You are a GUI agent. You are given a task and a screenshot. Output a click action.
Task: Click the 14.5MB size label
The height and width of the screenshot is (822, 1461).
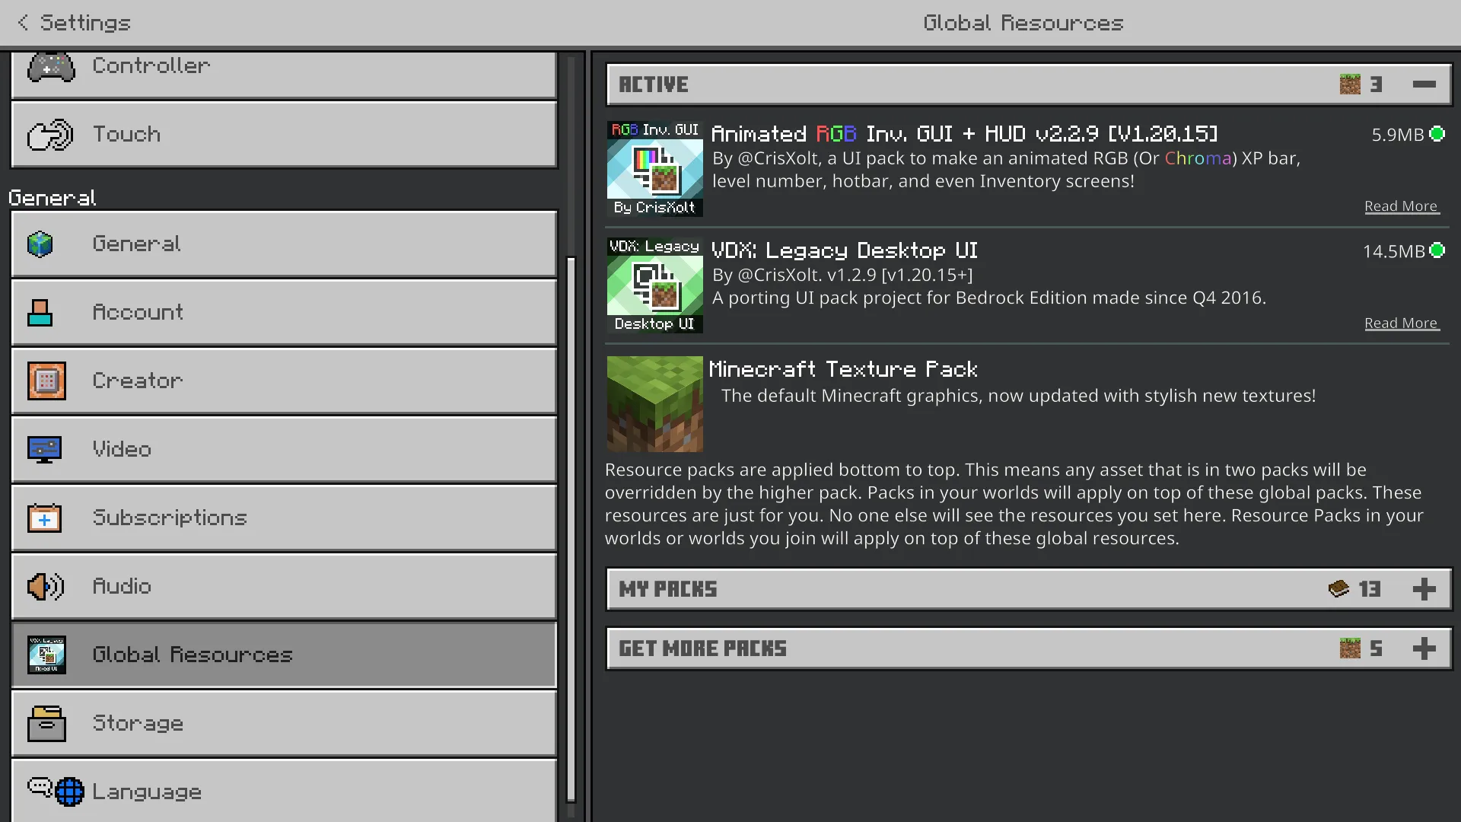(1393, 251)
